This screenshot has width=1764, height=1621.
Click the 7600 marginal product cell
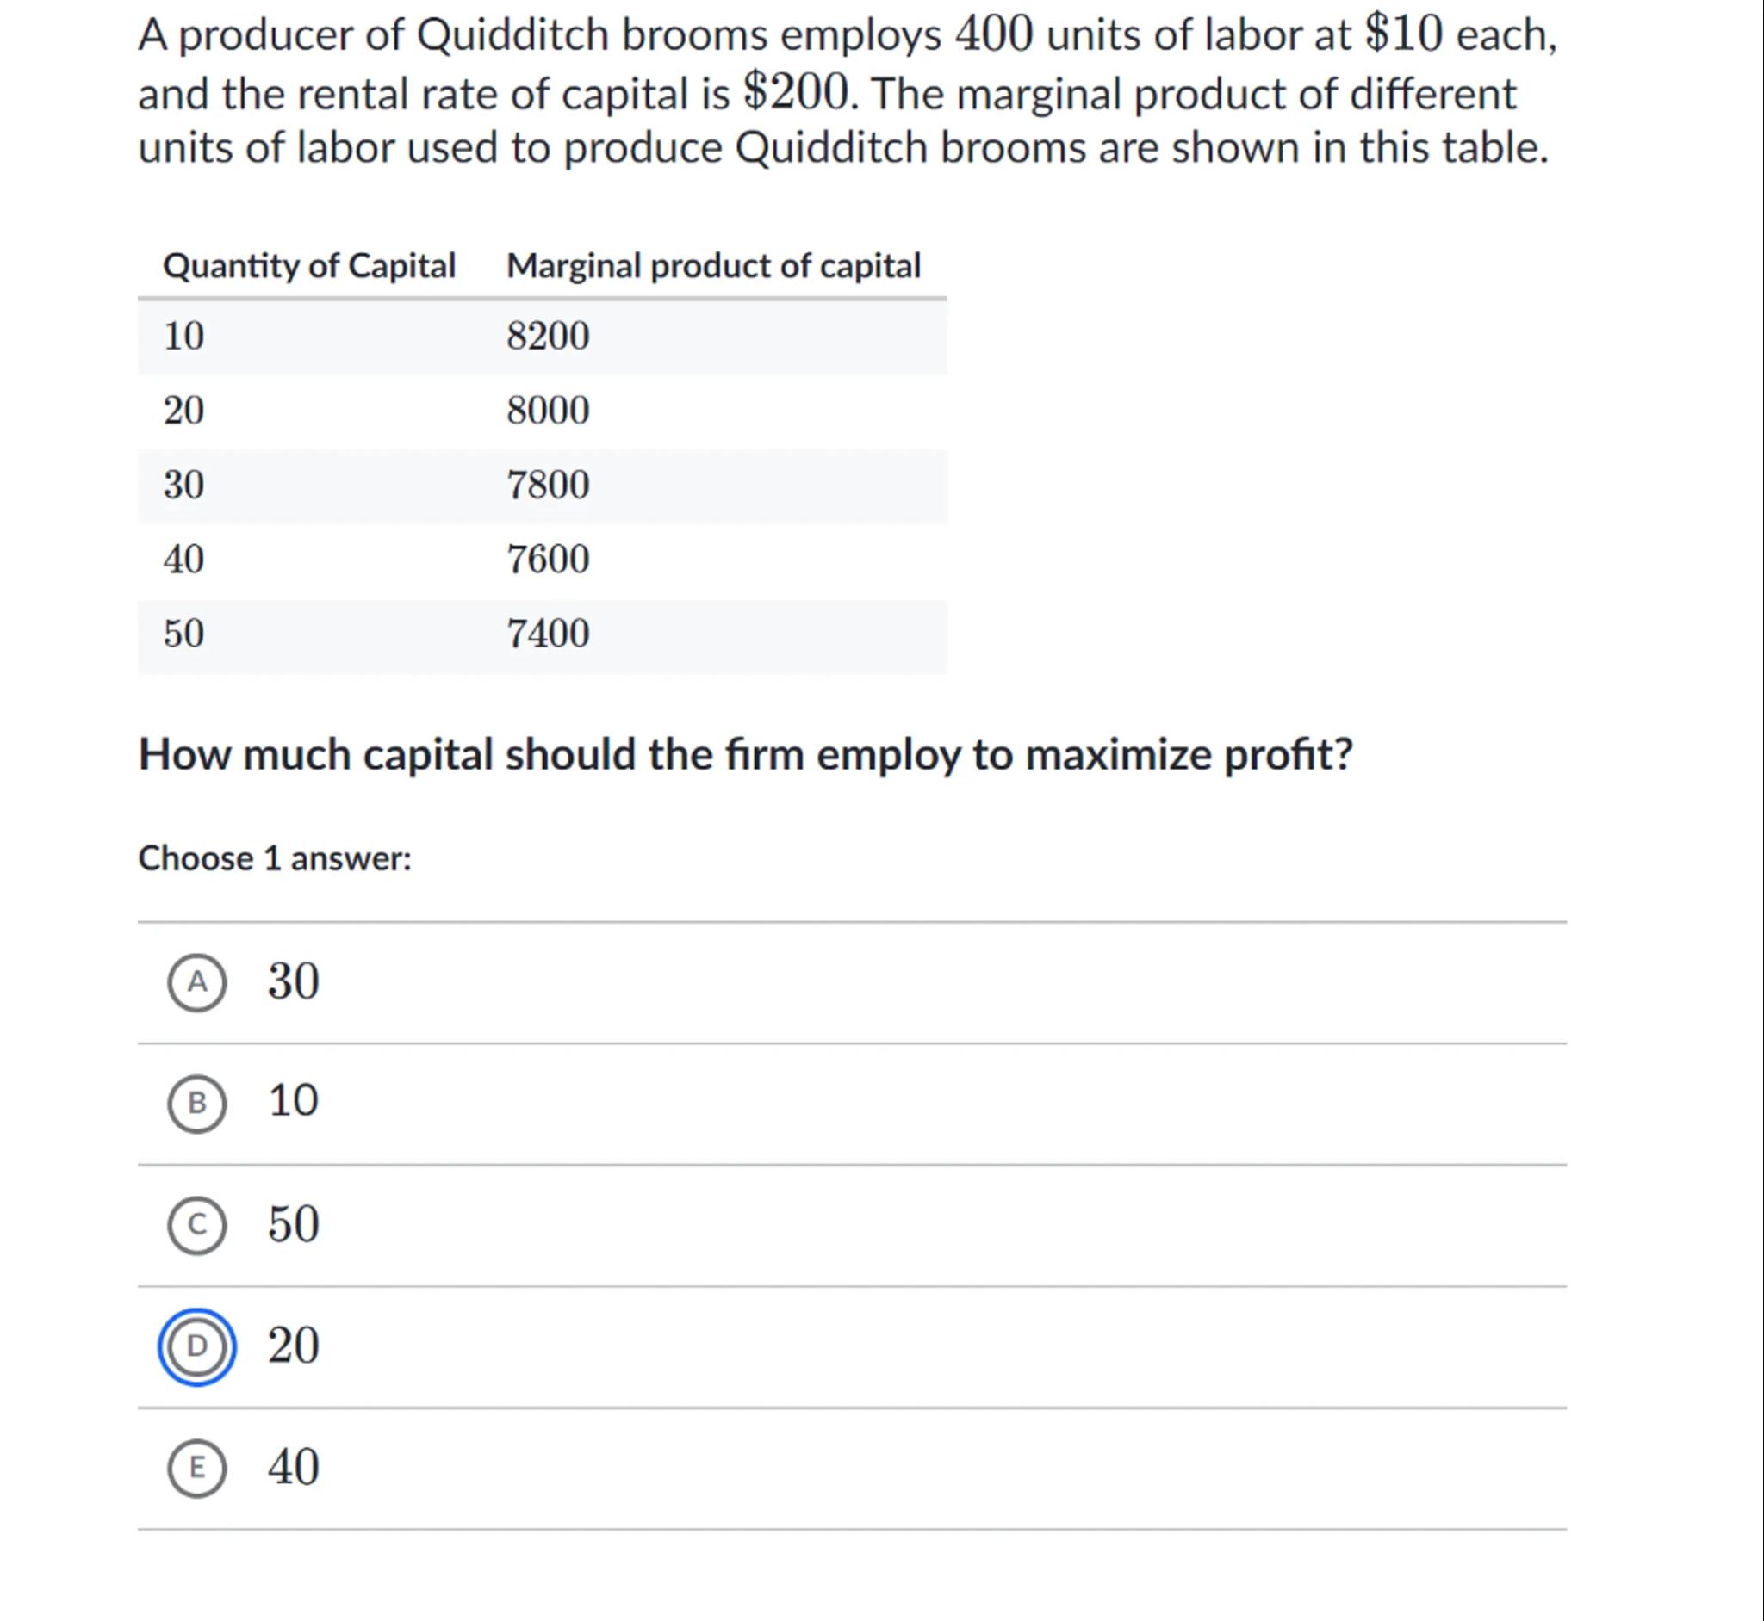(548, 560)
